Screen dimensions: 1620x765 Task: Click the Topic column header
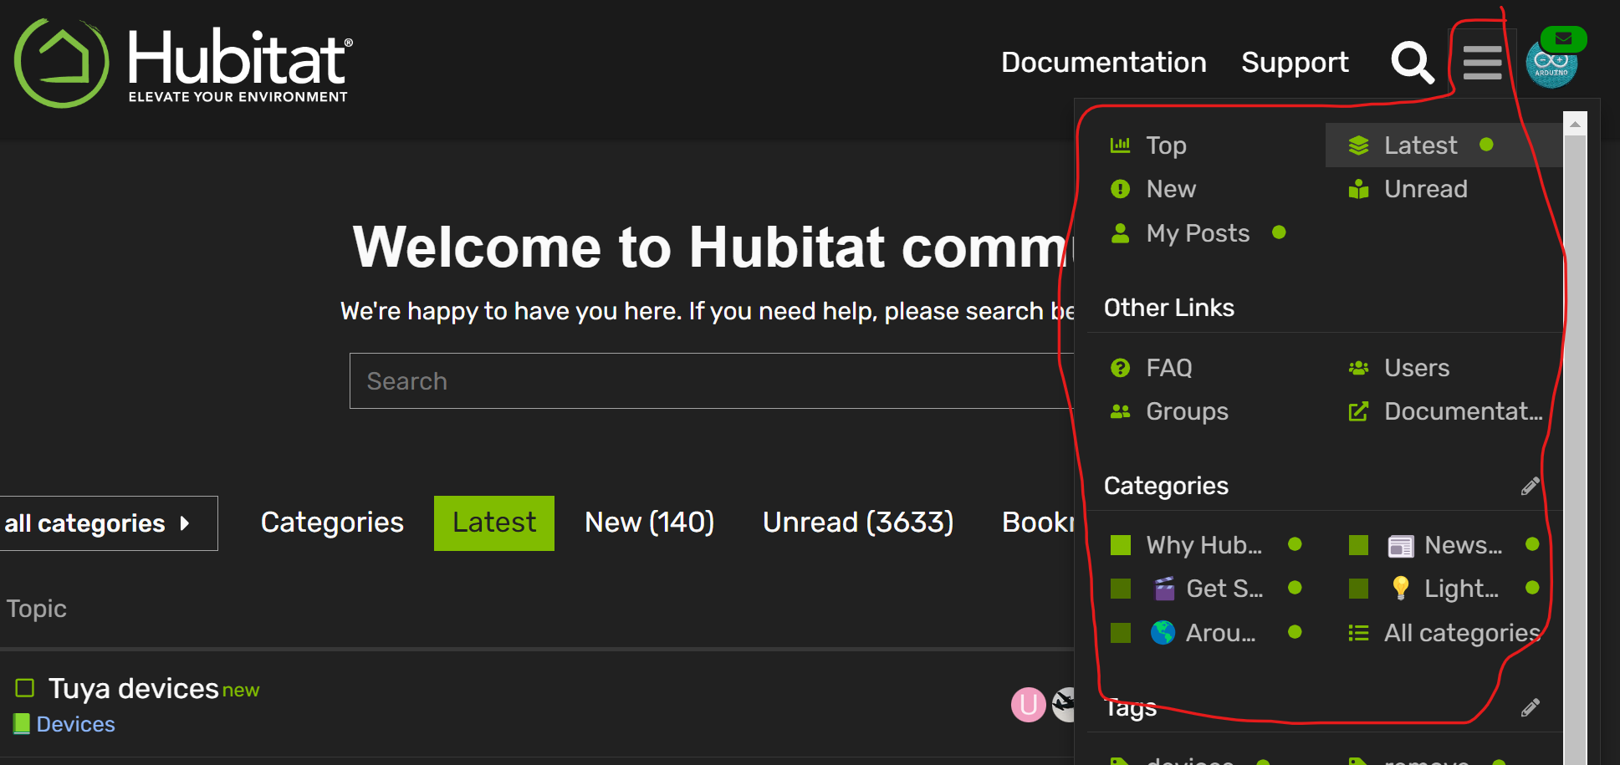(x=36, y=609)
